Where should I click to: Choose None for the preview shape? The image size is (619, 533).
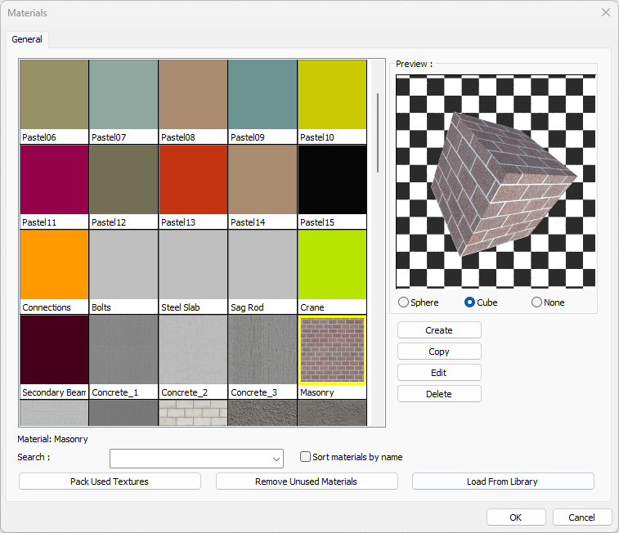(537, 302)
